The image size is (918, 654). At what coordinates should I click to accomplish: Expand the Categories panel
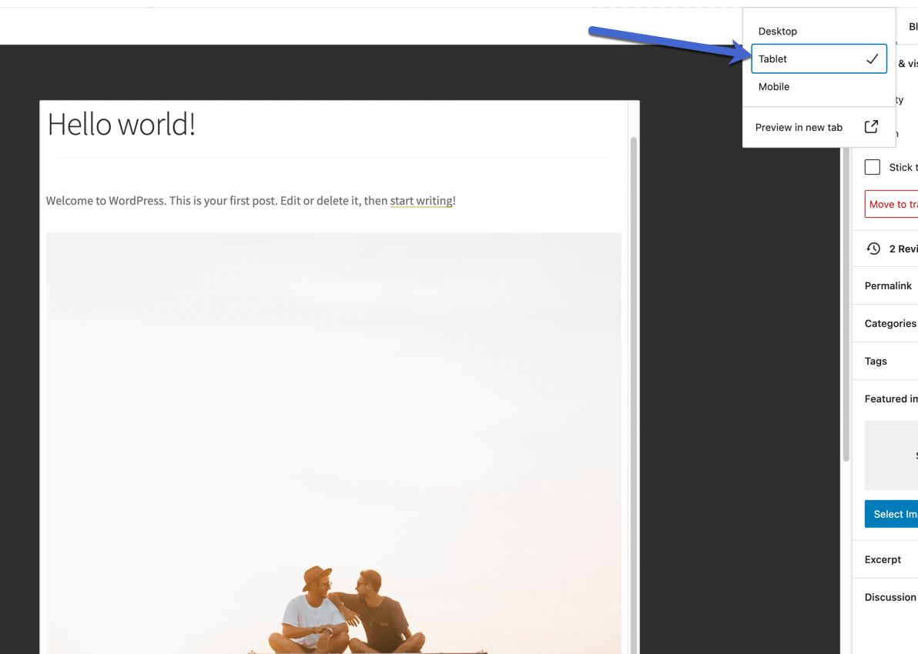pos(890,323)
